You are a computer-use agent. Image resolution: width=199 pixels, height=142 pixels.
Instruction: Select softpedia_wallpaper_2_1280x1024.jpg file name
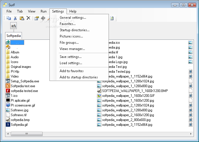[128, 105]
